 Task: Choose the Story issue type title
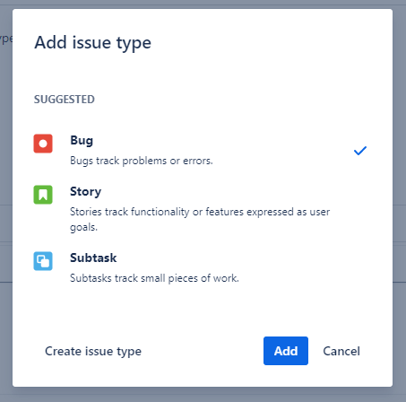(x=85, y=192)
